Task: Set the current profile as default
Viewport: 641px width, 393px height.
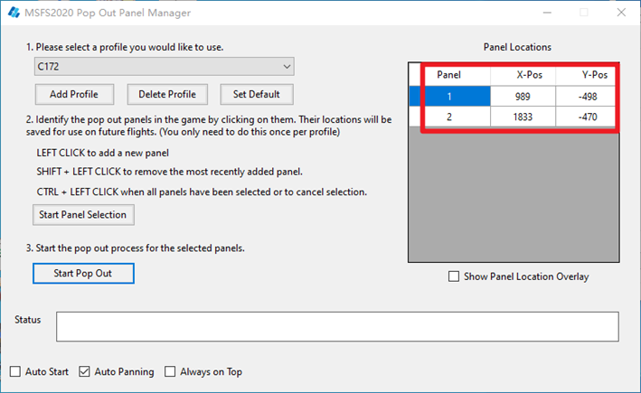Action: tap(257, 94)
